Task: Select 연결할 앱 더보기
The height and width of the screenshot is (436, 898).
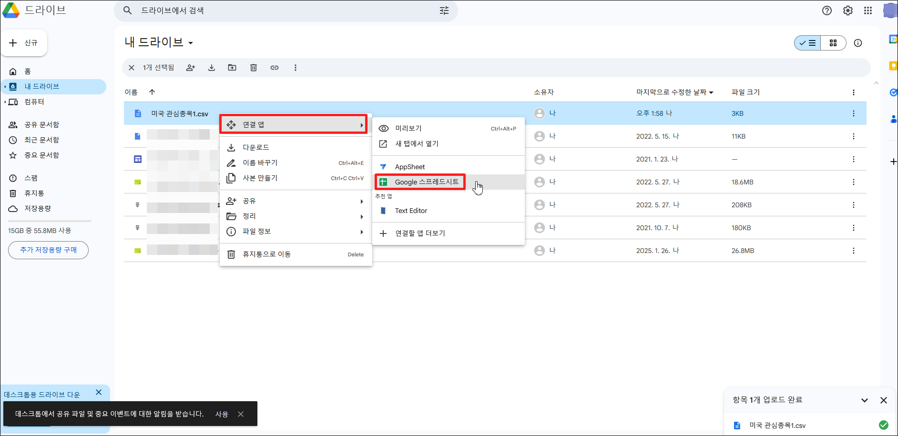Action: click(x=448, y=233)
